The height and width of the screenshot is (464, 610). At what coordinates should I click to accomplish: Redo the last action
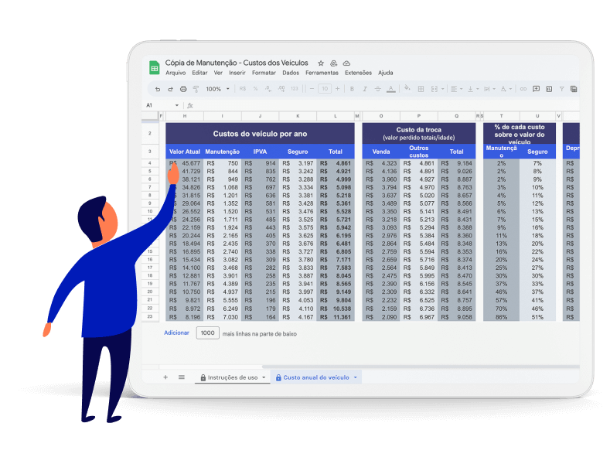tap(170, 89)
